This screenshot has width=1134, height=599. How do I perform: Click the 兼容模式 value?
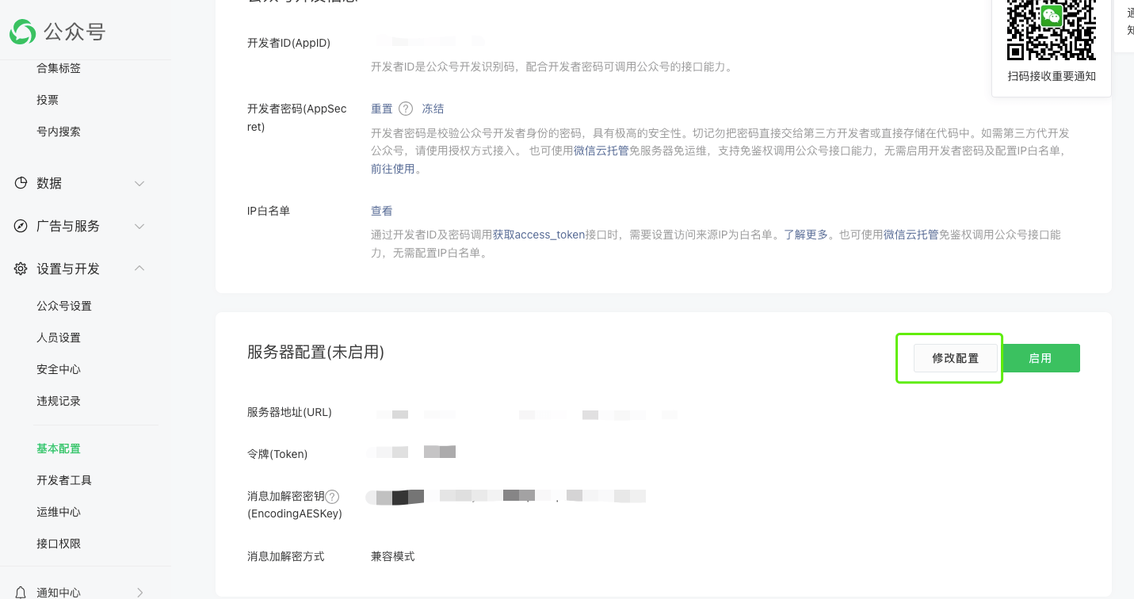pos(393,556)
